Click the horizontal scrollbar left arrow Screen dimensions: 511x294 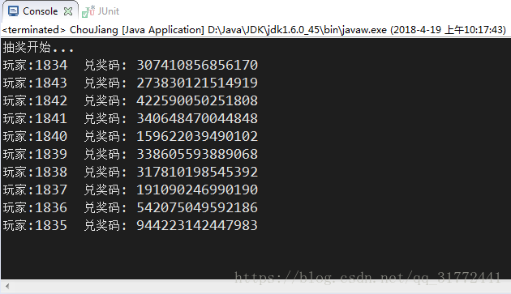point(7,287)
